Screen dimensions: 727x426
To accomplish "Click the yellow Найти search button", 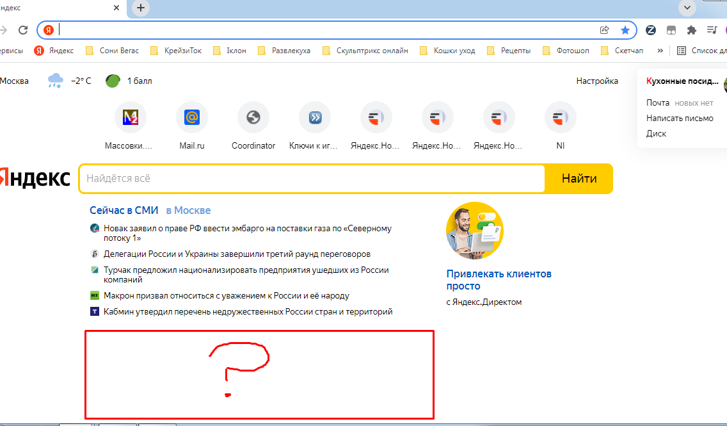I will click(x=579, y=179).
